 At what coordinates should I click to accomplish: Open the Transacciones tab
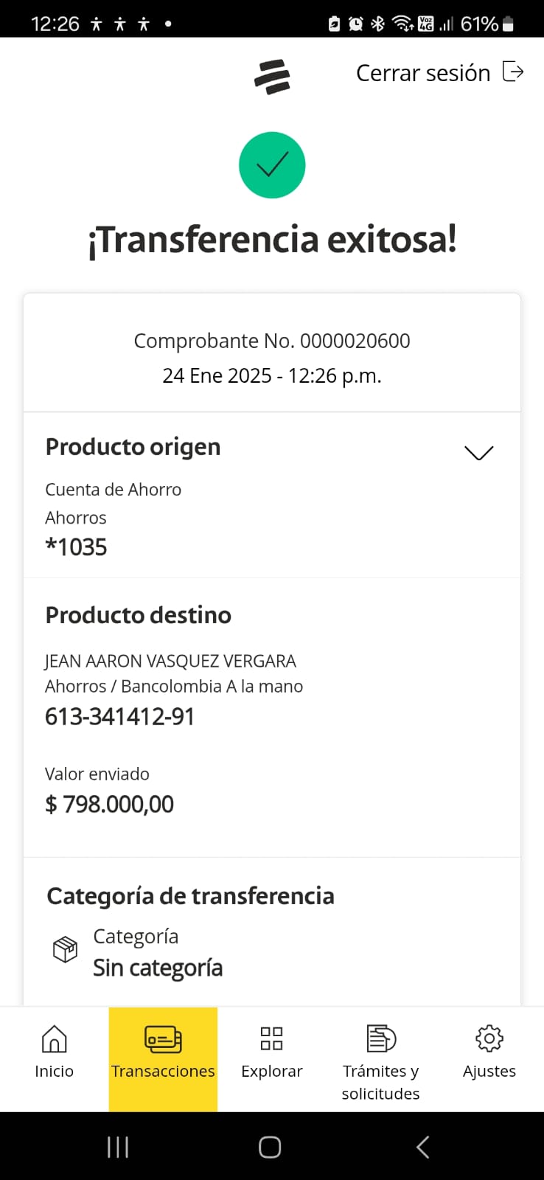(x=163, y=1058)
